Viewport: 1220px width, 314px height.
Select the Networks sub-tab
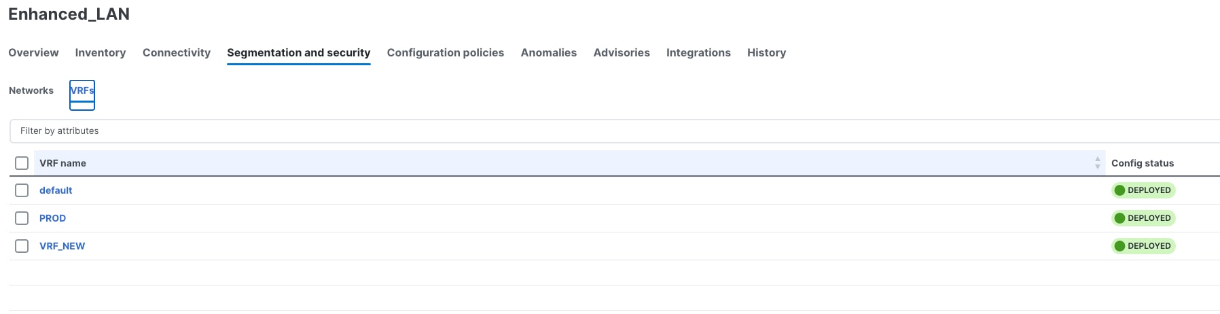point(31,90)
